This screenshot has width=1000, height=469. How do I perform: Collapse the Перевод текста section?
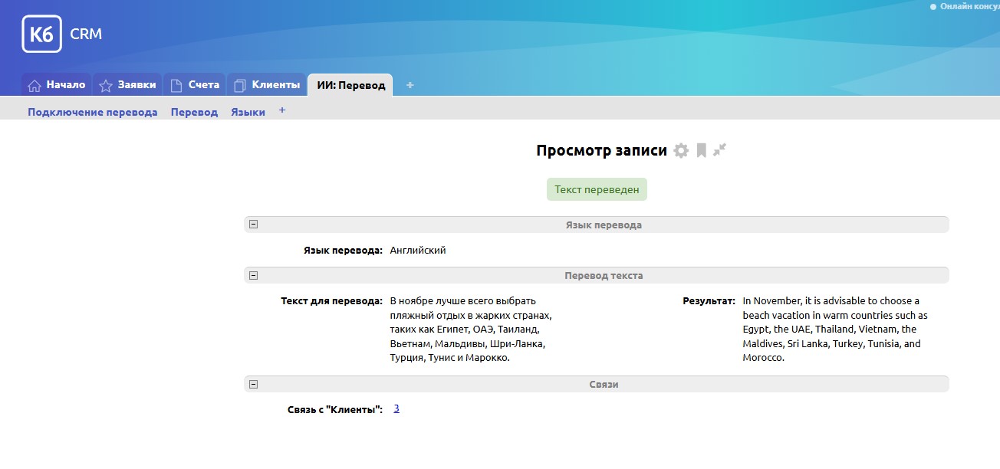254,275
